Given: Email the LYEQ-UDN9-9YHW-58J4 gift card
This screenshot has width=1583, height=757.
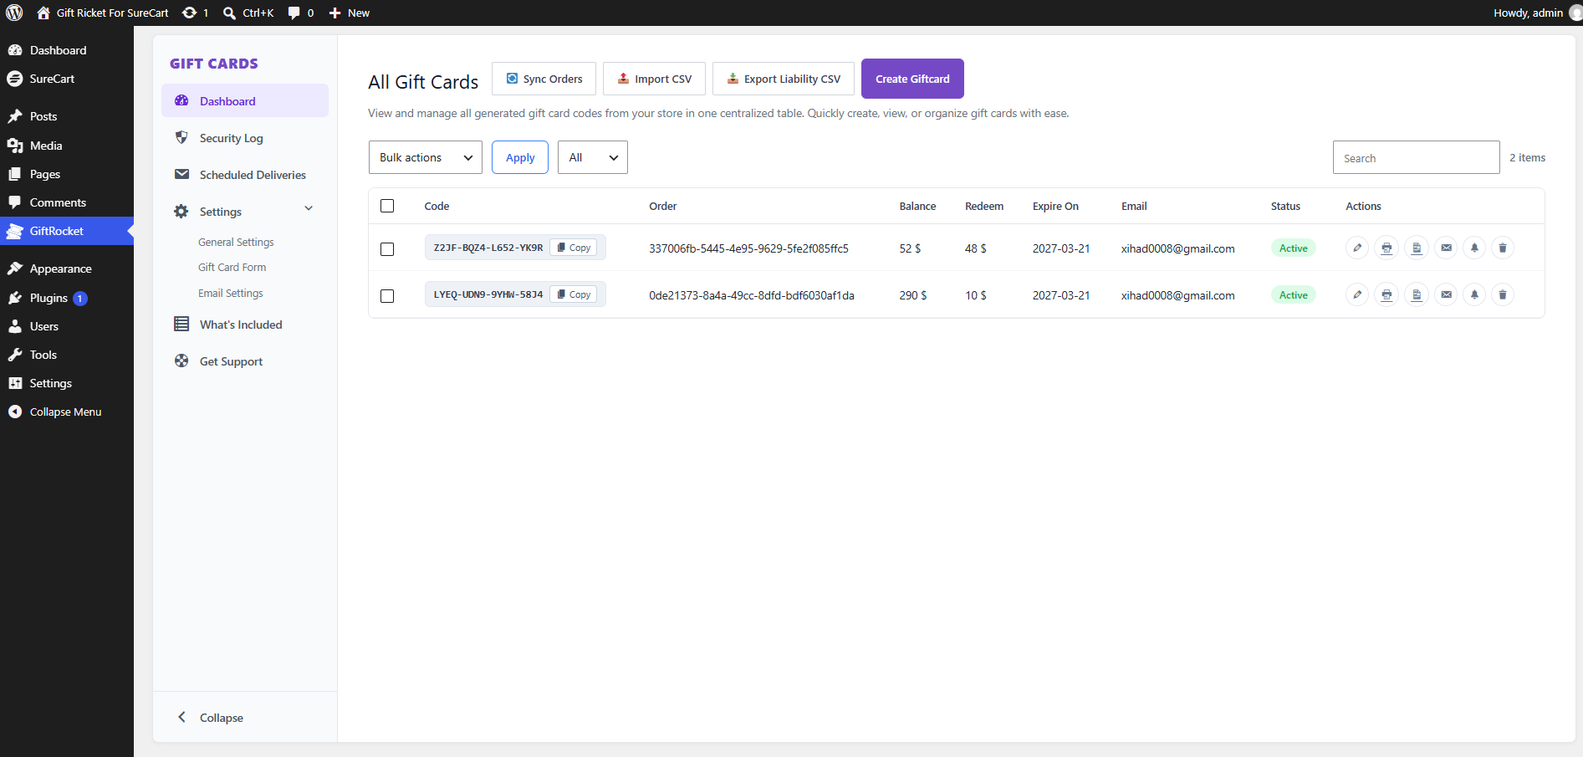Looking at the screenshot, I should (x=1446, y=294).
